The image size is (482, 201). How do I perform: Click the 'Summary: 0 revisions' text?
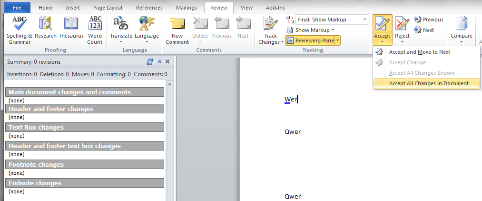[34, 62]
